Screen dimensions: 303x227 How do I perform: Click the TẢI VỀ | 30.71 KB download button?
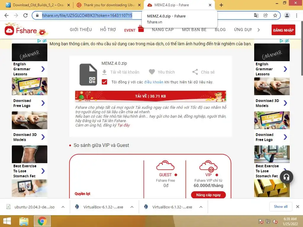pyautogui.click(x=151, y=96)
